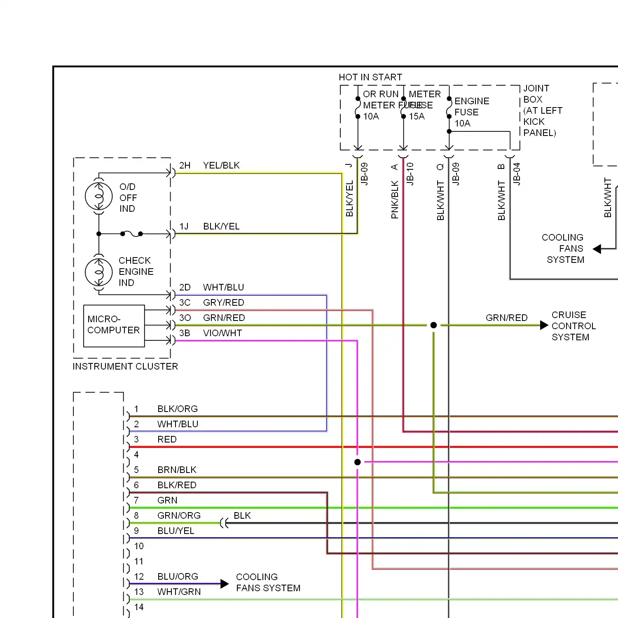The width and height of the screenshot is (618, 618).
Task: Click the vertical PNK/BLK wire label
Action: pos(395,199)
